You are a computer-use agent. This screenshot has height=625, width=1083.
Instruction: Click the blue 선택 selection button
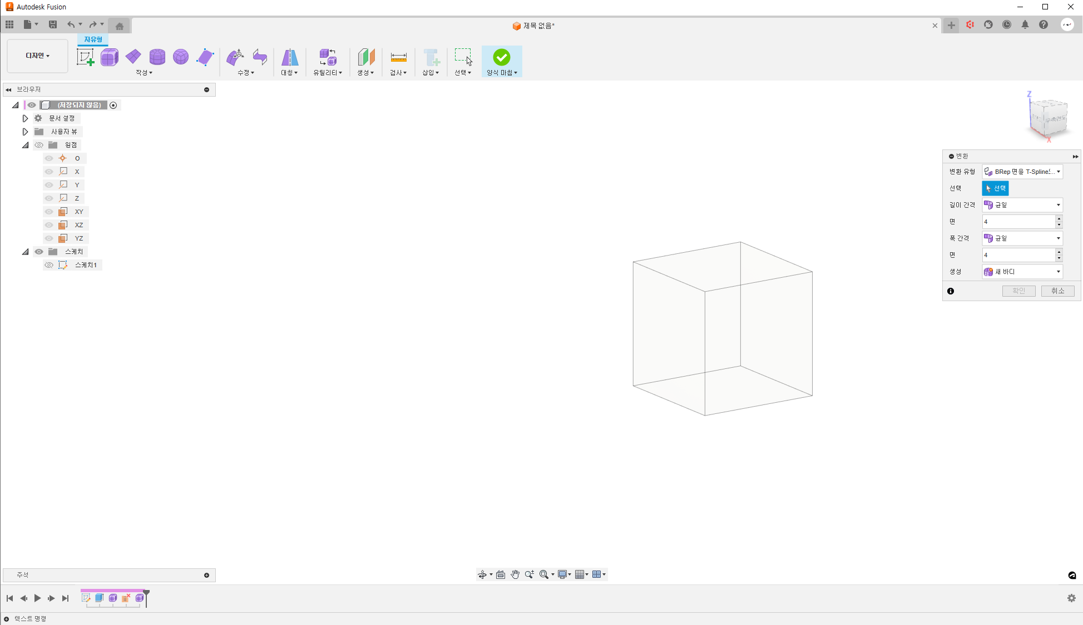click(x=995, y=188)
